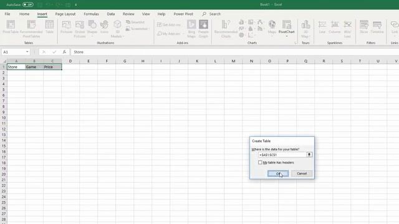Image resolution: width=399 pixels, height=224 pixels.
Task: Open the File menu
Action: (7, 14)
